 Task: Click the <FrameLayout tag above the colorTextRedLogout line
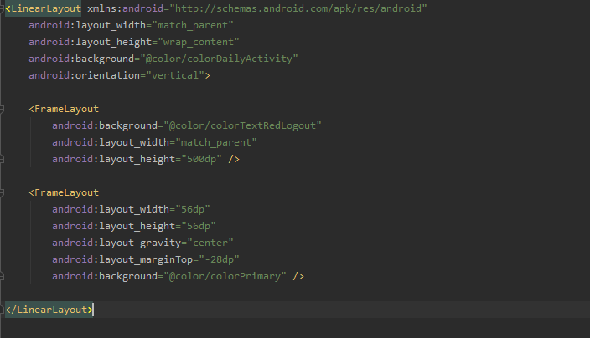(x=64, y=110)
